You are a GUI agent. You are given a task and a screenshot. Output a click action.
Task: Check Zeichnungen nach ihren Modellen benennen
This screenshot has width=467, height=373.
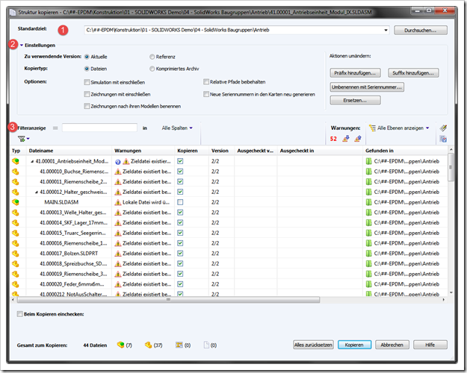[x=87, y=106]
